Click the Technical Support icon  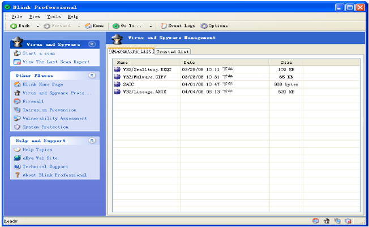coord(17,167)
